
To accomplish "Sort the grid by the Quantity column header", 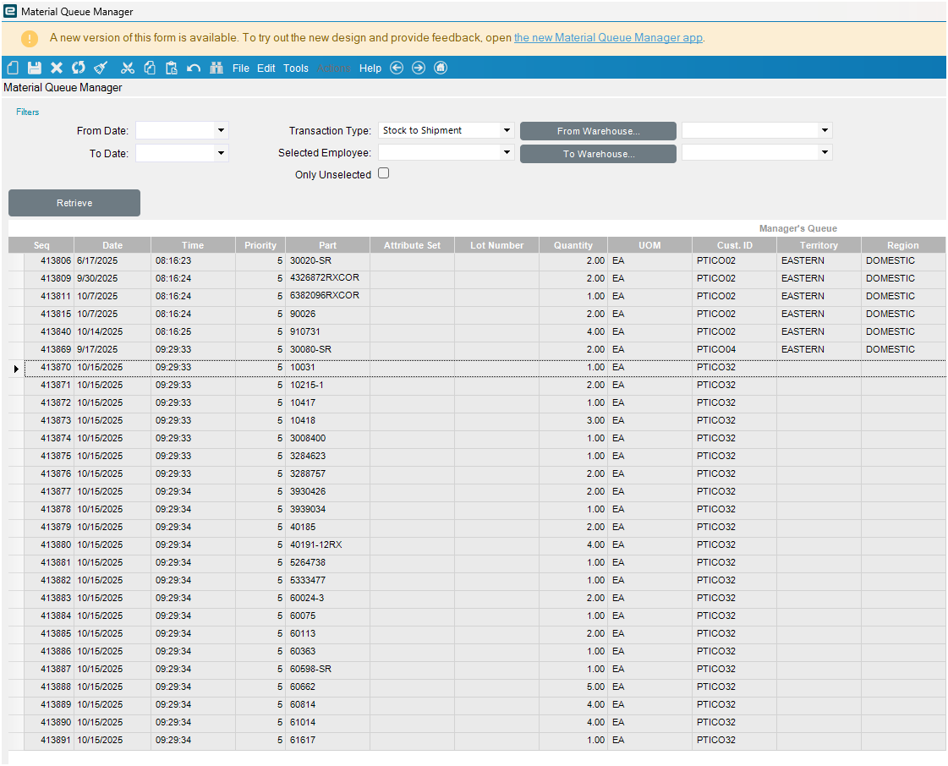I will click(x=573, y=245).
